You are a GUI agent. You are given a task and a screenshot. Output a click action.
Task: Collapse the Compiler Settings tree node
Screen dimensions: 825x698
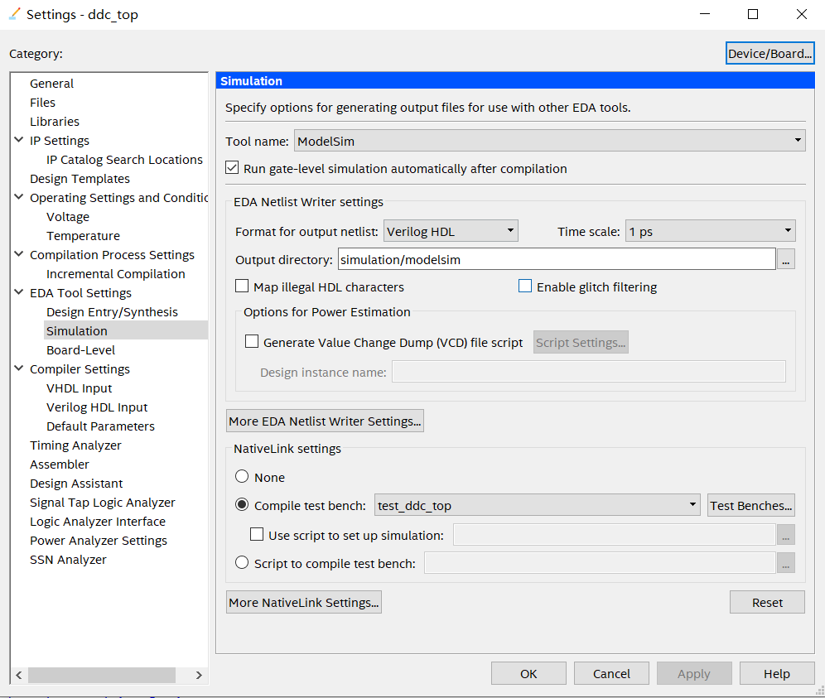tap(19, 369)
